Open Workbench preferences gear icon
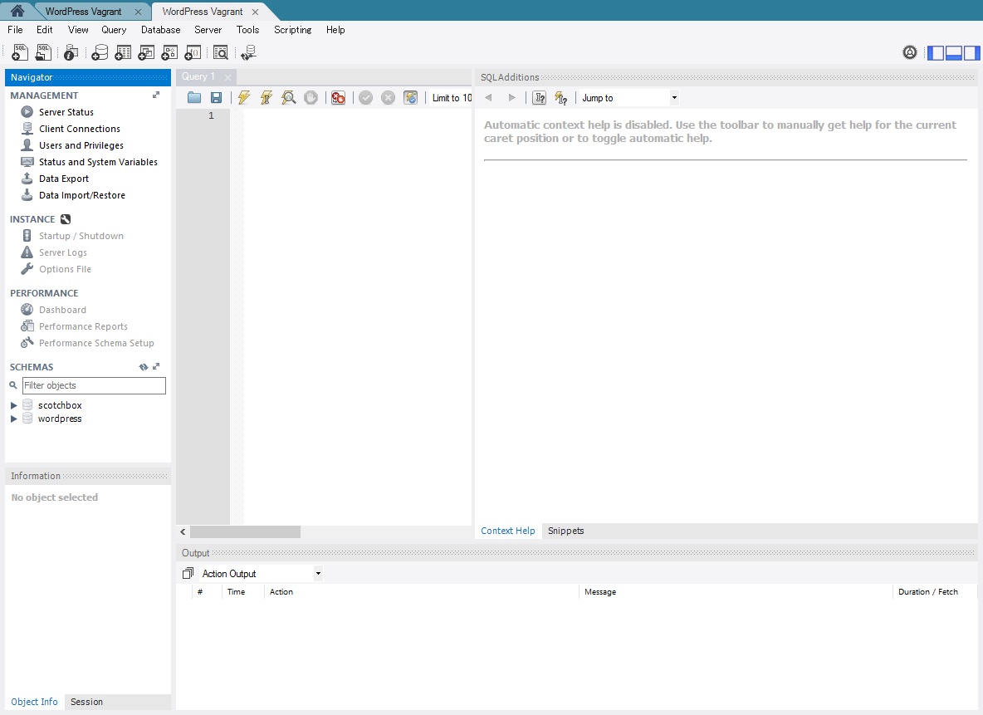Image resolution: width=983 pixels, height=715 pixels. [910, 52]
